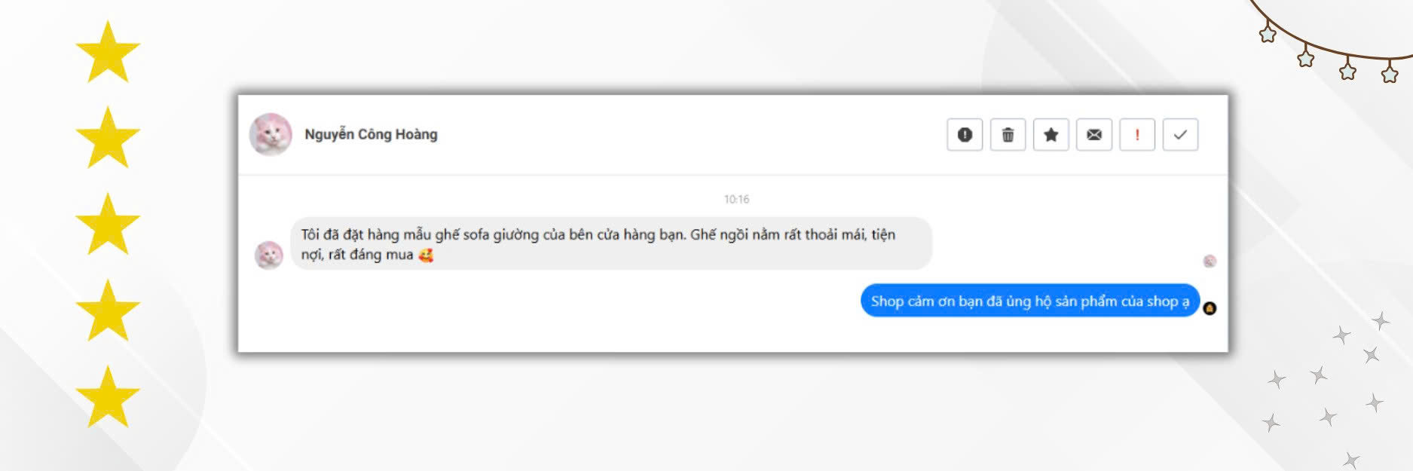Image resolution: width=1413 pixels, height=471 pixels.
Task: Select the blue Shop cảm ơn reply bubble
Action: pos(1030,301)
